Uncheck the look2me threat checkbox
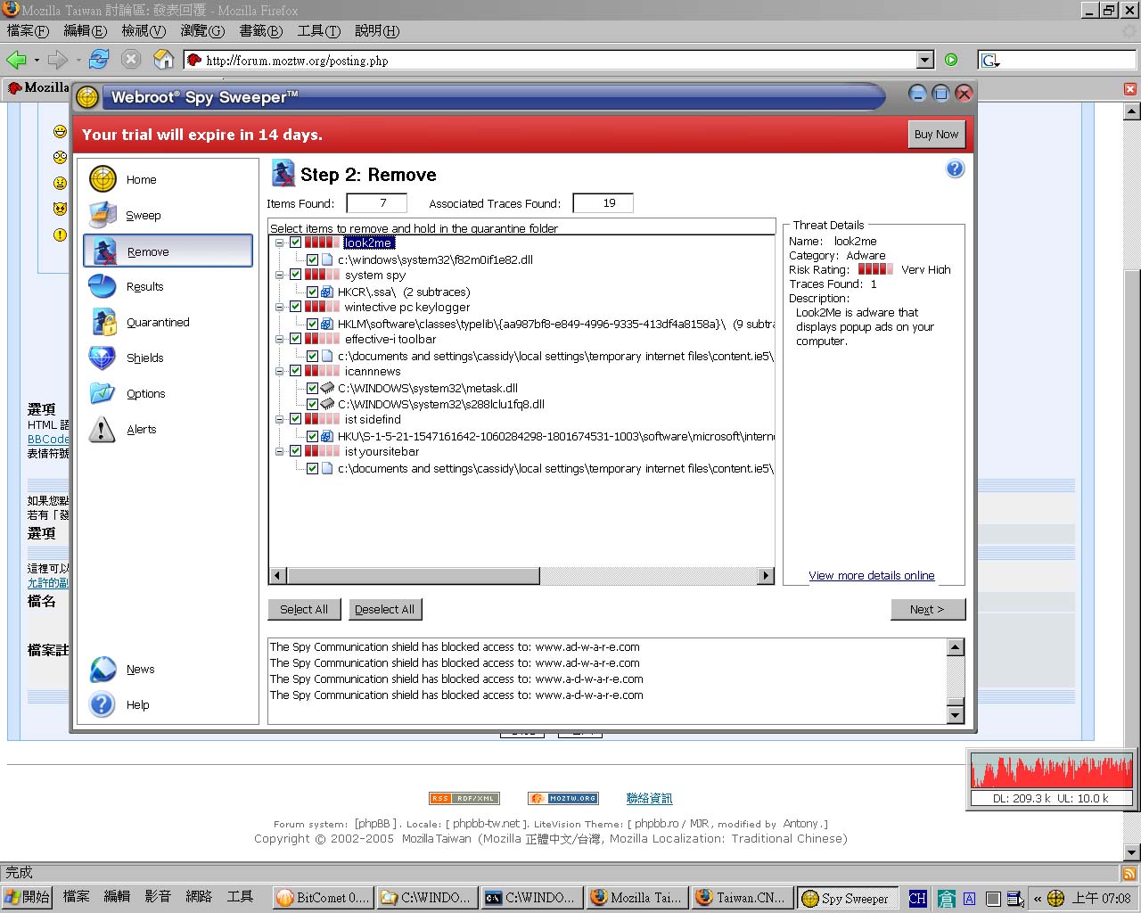The width and height of the screenshot is (1141, 913). coord(295,243)
